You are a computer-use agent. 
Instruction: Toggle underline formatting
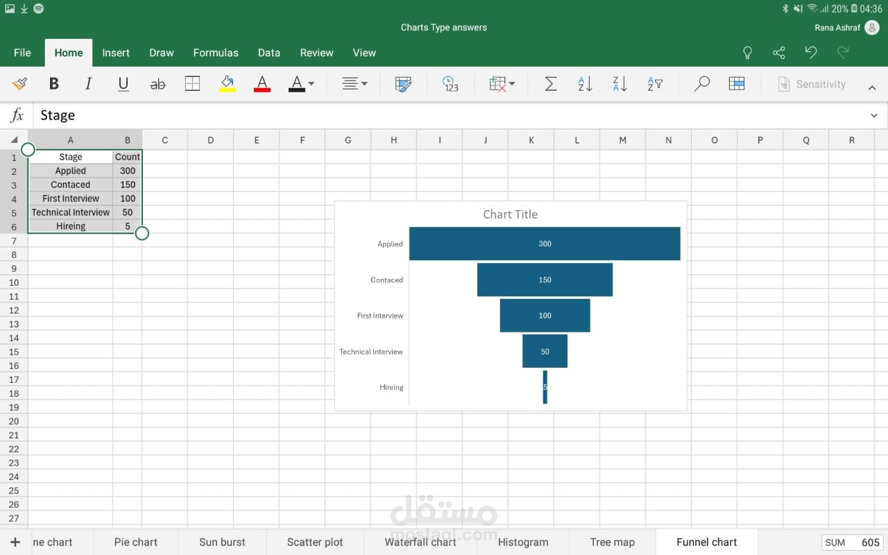point(123,84)
